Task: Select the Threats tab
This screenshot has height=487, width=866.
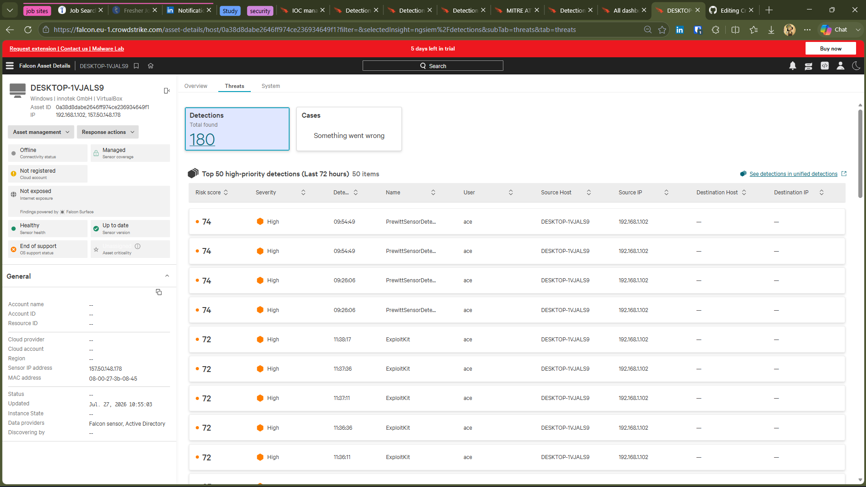Action: [235, 86]
